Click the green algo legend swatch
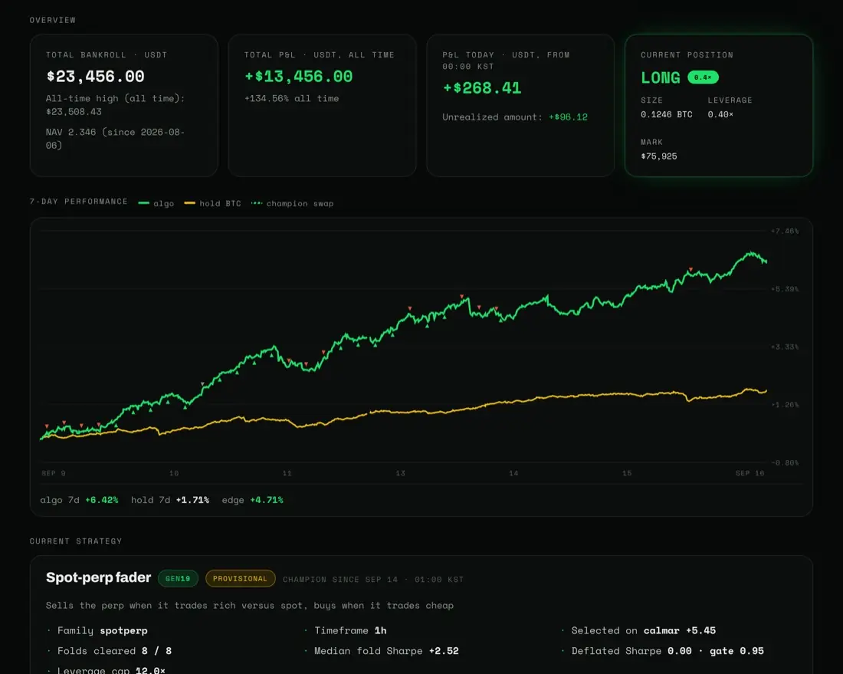Image resolution: width=843 pixels, height=674 pixels. pyautogui.click(x=143, y=203)
